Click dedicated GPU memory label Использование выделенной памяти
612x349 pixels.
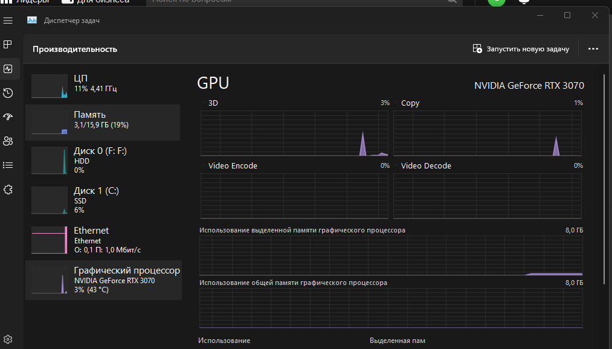[302, 230]
